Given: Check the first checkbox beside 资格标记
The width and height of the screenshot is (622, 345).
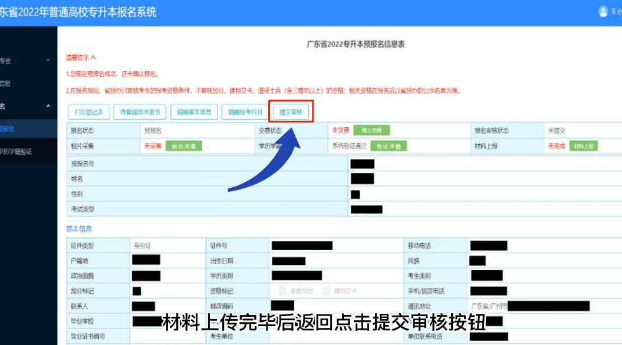Looking at the screenshot, I should coord(282,288).
